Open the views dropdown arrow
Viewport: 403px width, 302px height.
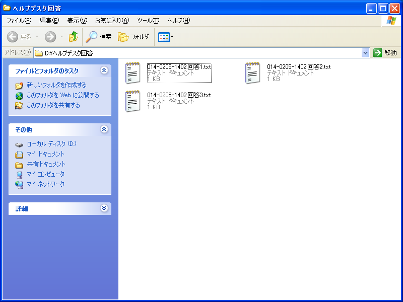tap(172, 37)
